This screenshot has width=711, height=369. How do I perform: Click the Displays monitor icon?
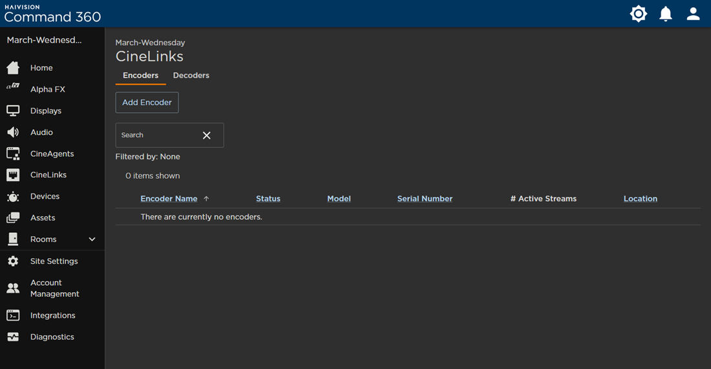(x=13, y=111)
